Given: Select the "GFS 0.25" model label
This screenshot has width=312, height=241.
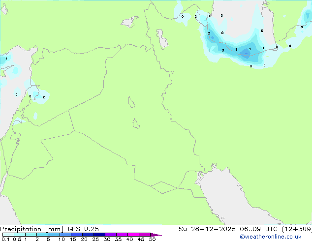Looking at the screenshot, I should (83, 229).
